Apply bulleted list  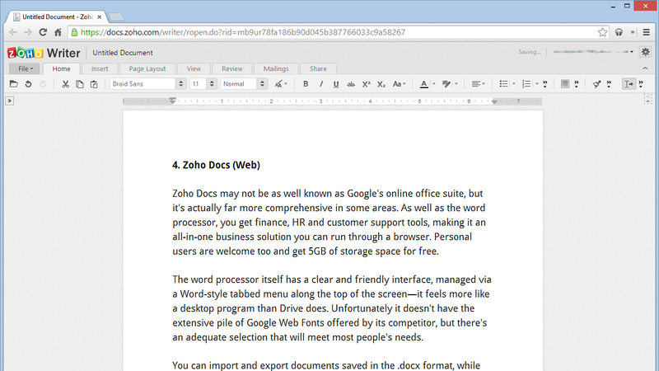[x=503, y=84]
